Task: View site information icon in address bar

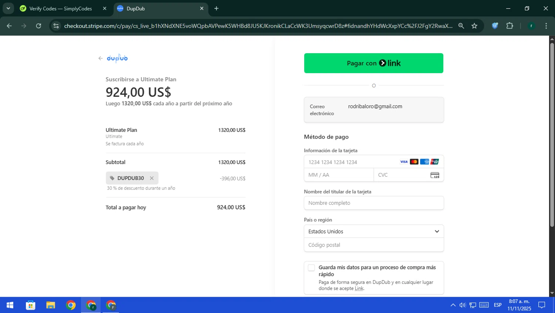Action: pyautogui.click(x=56, y=26)
